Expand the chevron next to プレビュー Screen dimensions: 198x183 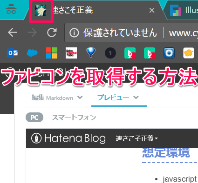[136, 97]
